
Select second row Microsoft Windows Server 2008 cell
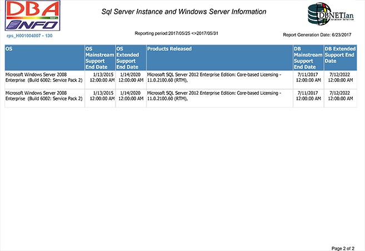44,98
